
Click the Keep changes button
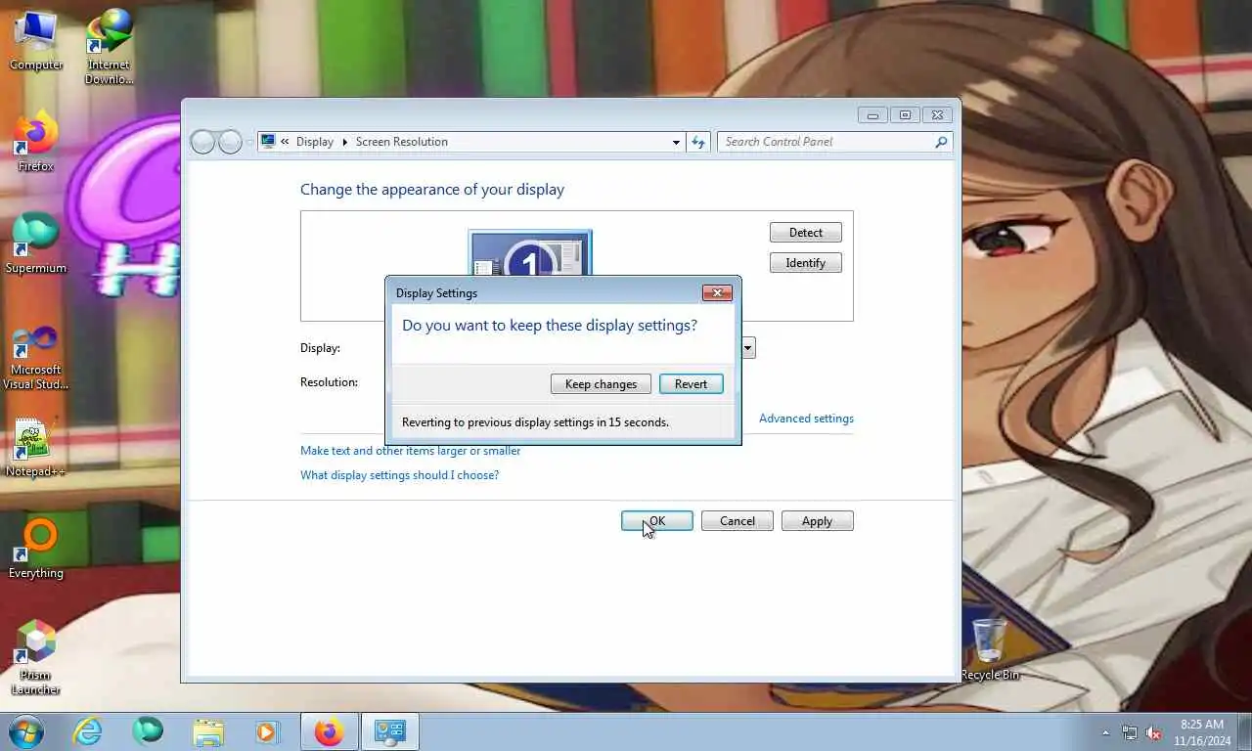coord(601,384)
